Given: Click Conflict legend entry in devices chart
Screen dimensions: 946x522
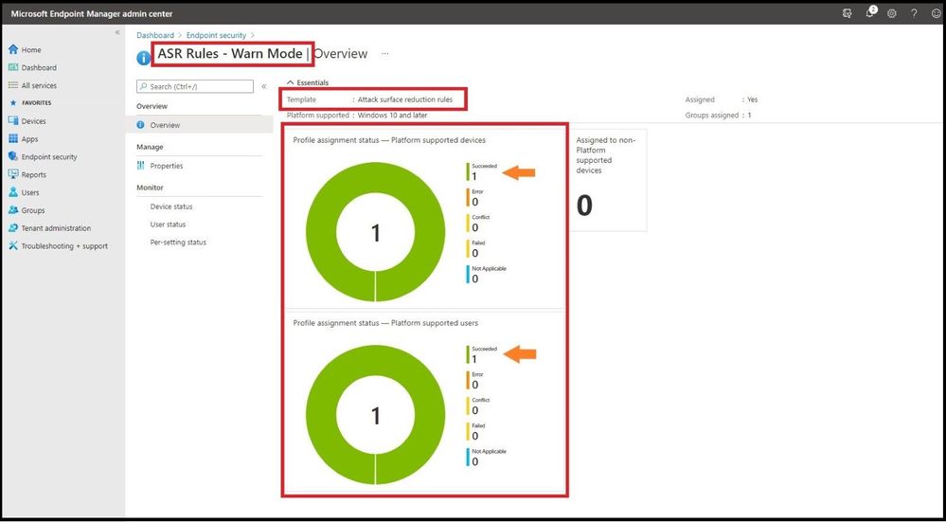Looking at the screenshot, I should (478, 224).
